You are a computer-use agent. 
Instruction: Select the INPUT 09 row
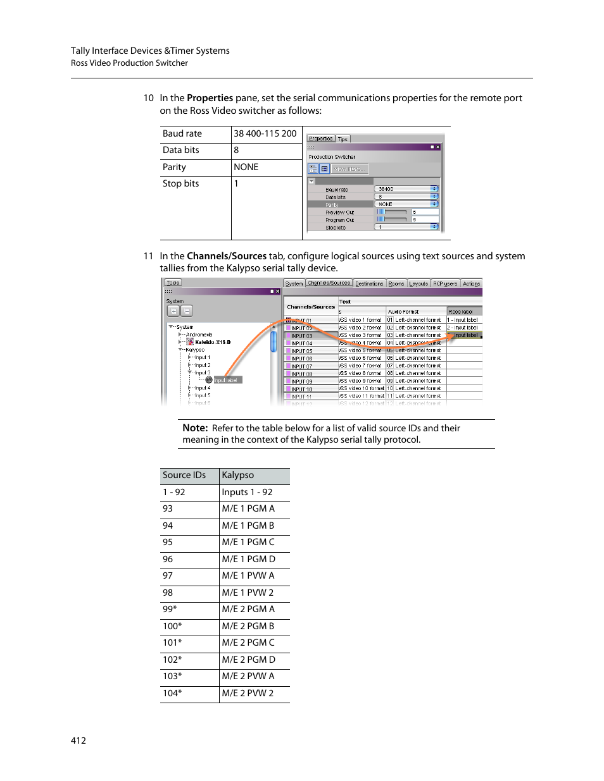311,381
